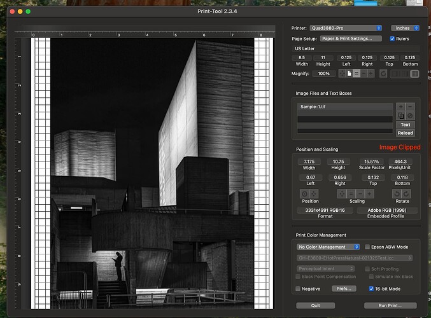The image size is (431, 318).
Task: Click the duplicate image icon
Action: pos(400,115)
